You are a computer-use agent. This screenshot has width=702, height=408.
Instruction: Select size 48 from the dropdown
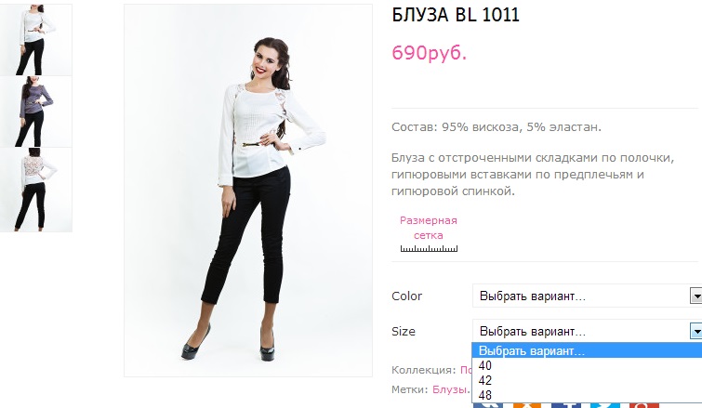(587, 395)
